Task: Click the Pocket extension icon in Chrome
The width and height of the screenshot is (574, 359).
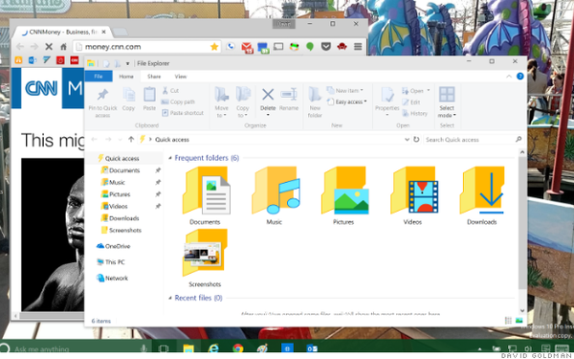Action: click(x=326, y=47)
